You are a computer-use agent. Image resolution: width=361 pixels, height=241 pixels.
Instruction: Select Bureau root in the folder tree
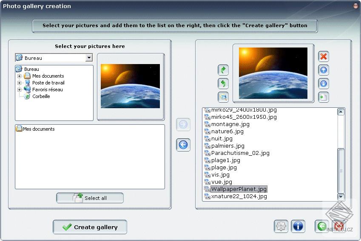[31, 69]
